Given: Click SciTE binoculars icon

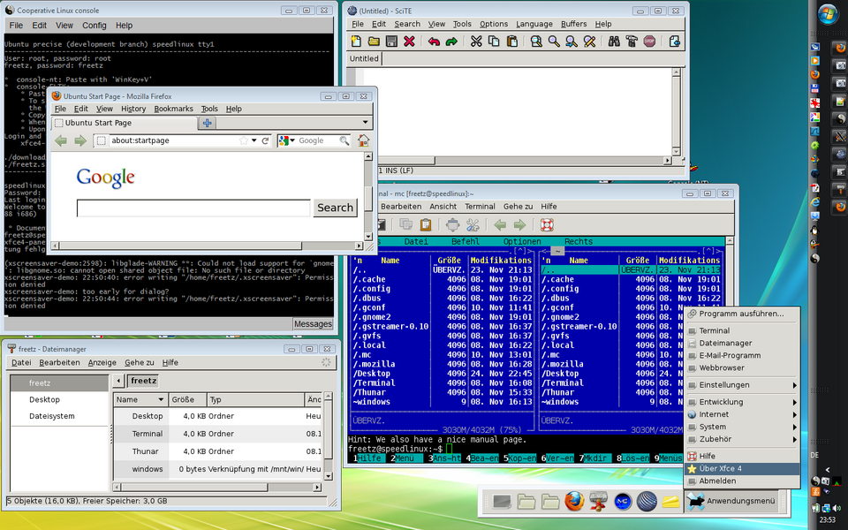Looking at the screenshot, I should [614, 42].
